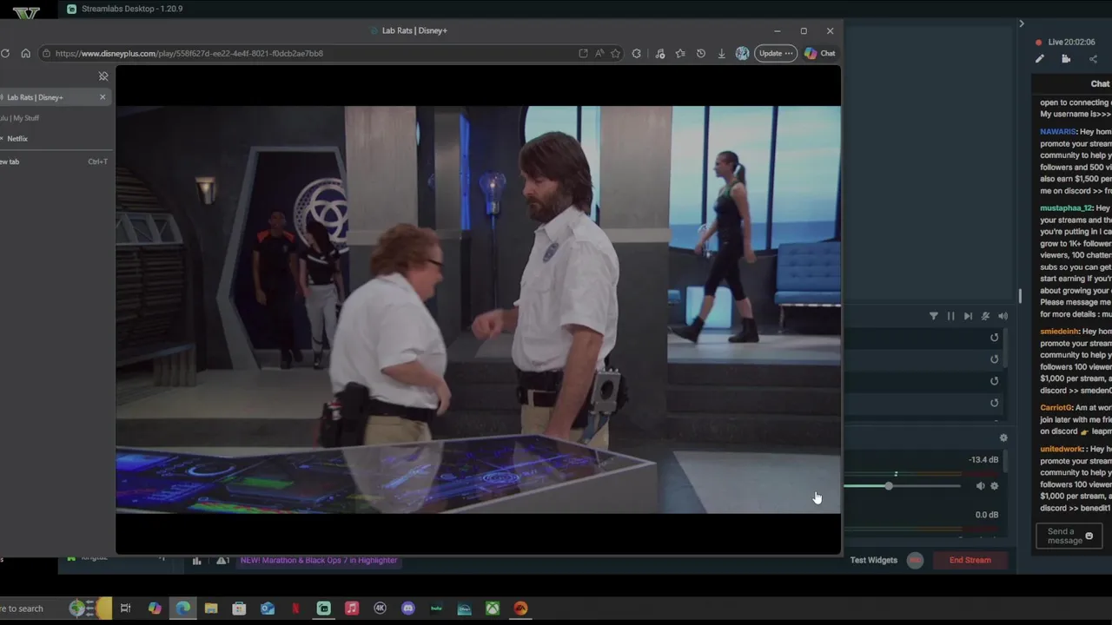Open the external app icon in address bar
1112x625 pixels.
coord(583,53)
